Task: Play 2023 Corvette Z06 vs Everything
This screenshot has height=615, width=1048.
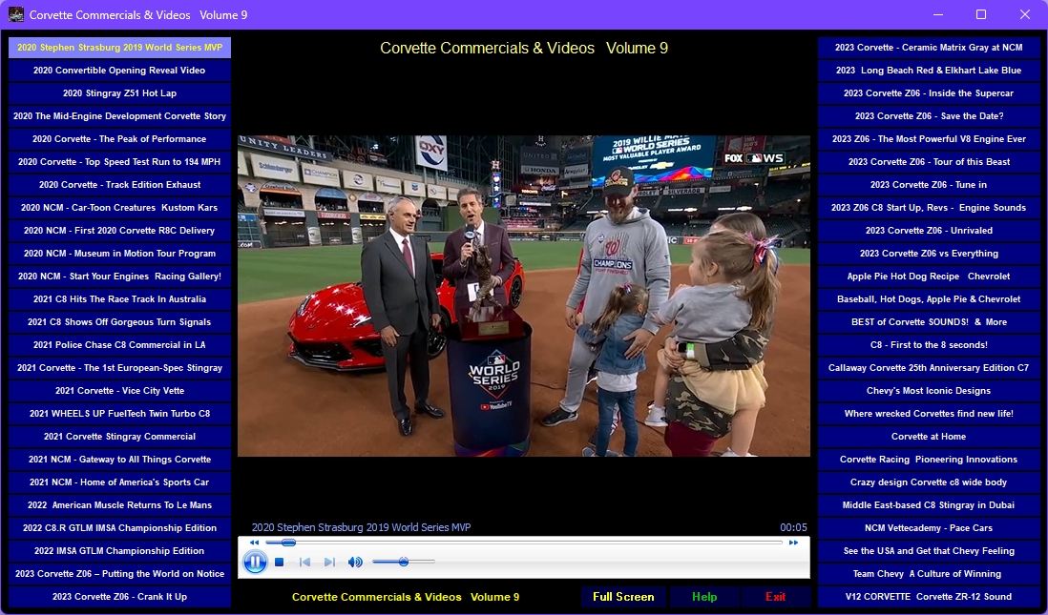Action: click(929, 253)
